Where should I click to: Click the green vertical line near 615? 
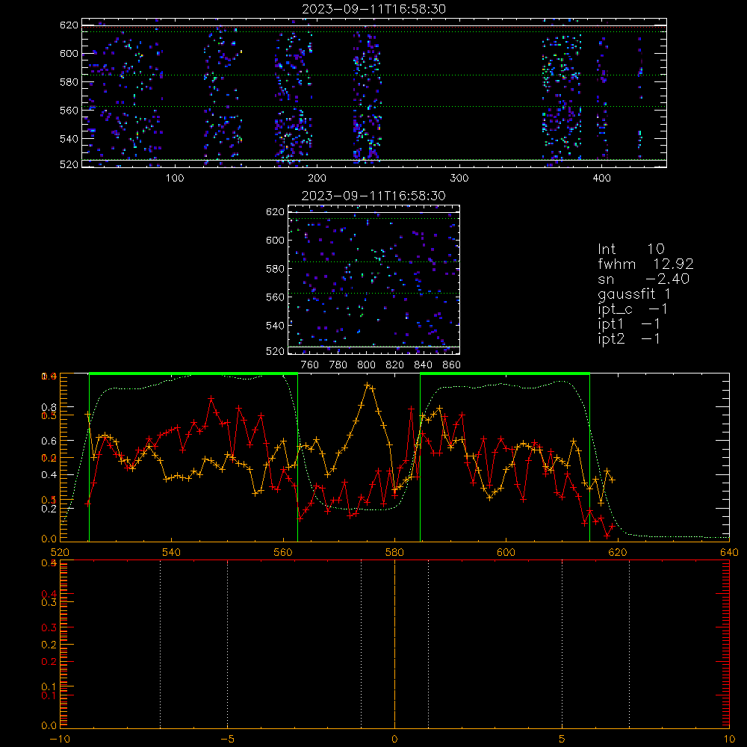point(590,457)
